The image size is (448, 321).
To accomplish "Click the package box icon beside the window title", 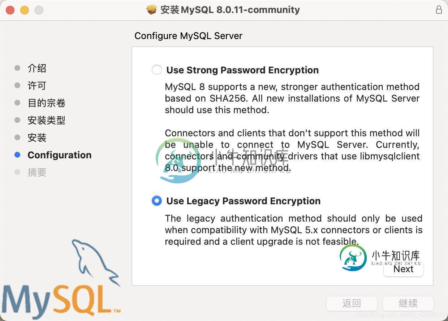I will 151,10.
